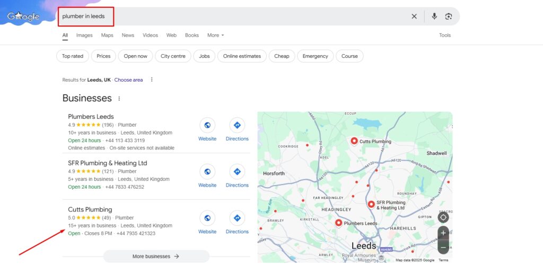This screenshot has height=273, width=543.
Task: Zoom out on the map
Action: [x=443, y=248]
